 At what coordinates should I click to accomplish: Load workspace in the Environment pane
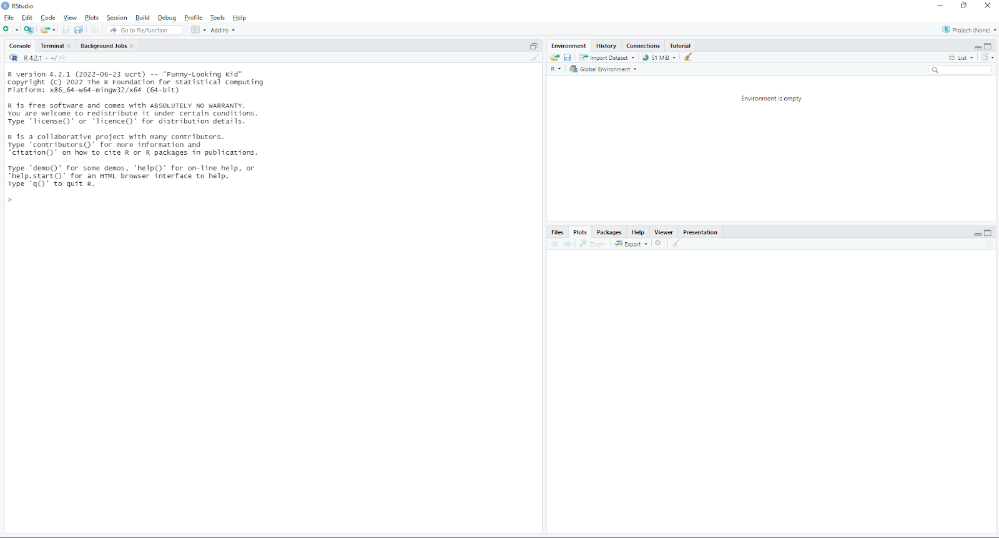[554, 57]
